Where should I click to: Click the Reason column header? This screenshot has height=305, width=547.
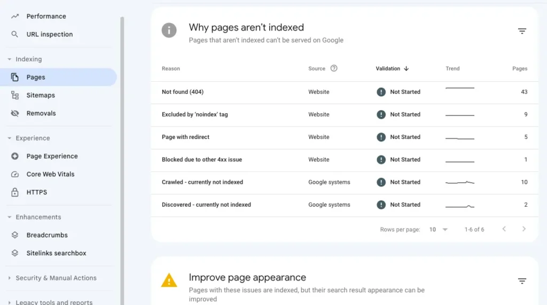click(171, 69)
